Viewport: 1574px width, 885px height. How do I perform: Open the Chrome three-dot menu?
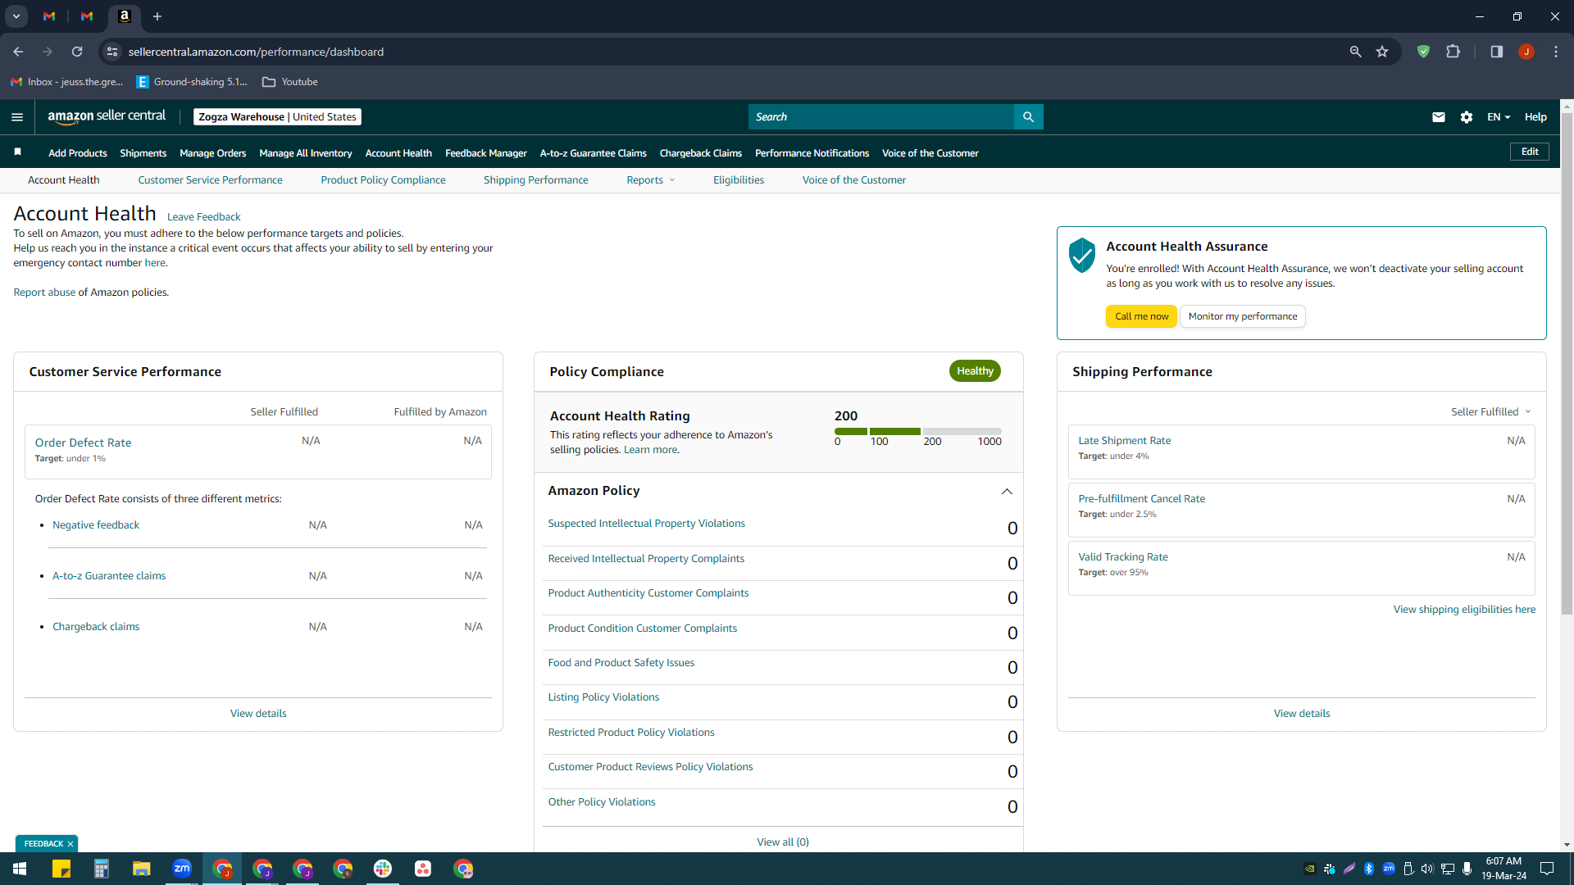(1555, 52)
